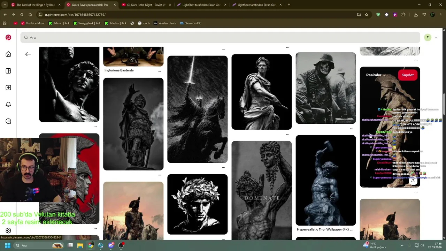The image size is (446, 251).
Task: Reload the Pinterest page
Action: pyautogui.click(x=22, y=15)
